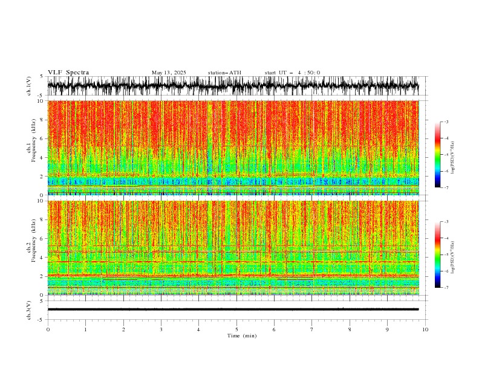Screen dimensions: 479x370
Task: Click the "7" tick on the time axis
Action: 312,329
